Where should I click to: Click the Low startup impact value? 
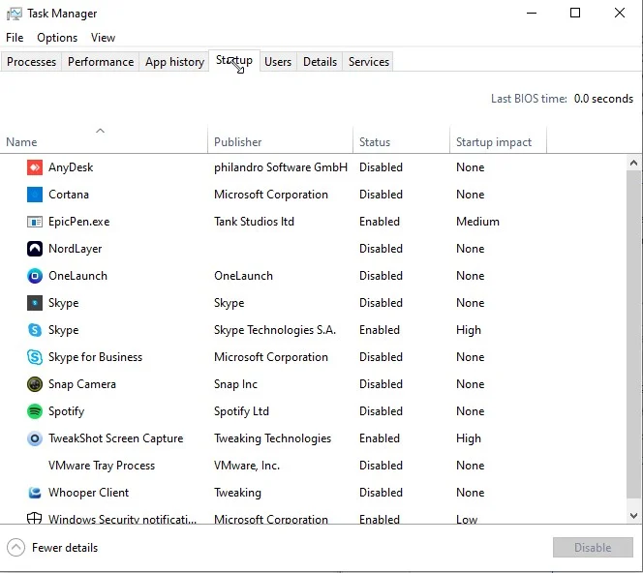(x=467, y=520)
